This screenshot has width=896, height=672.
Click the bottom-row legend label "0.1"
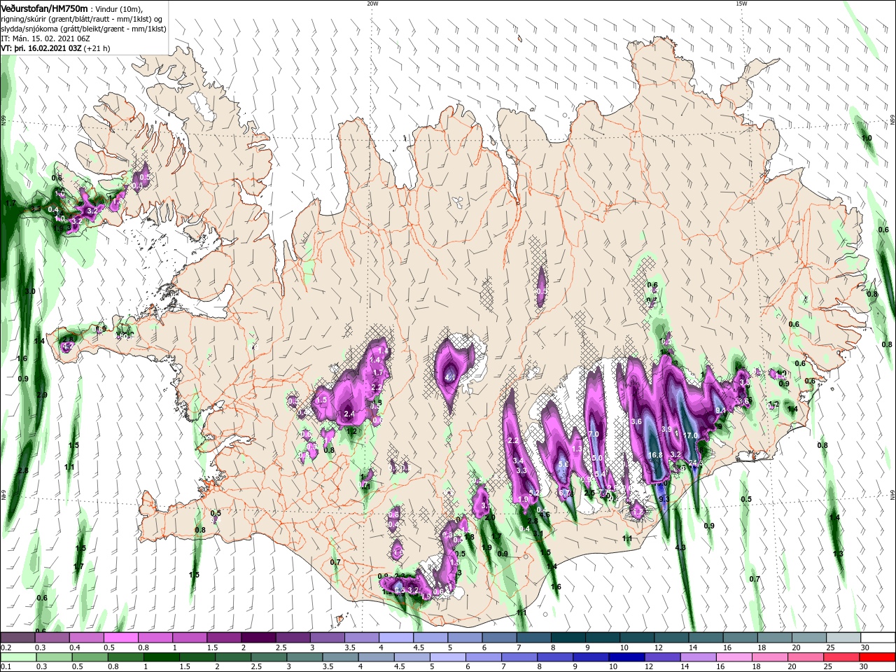[6, 667]
